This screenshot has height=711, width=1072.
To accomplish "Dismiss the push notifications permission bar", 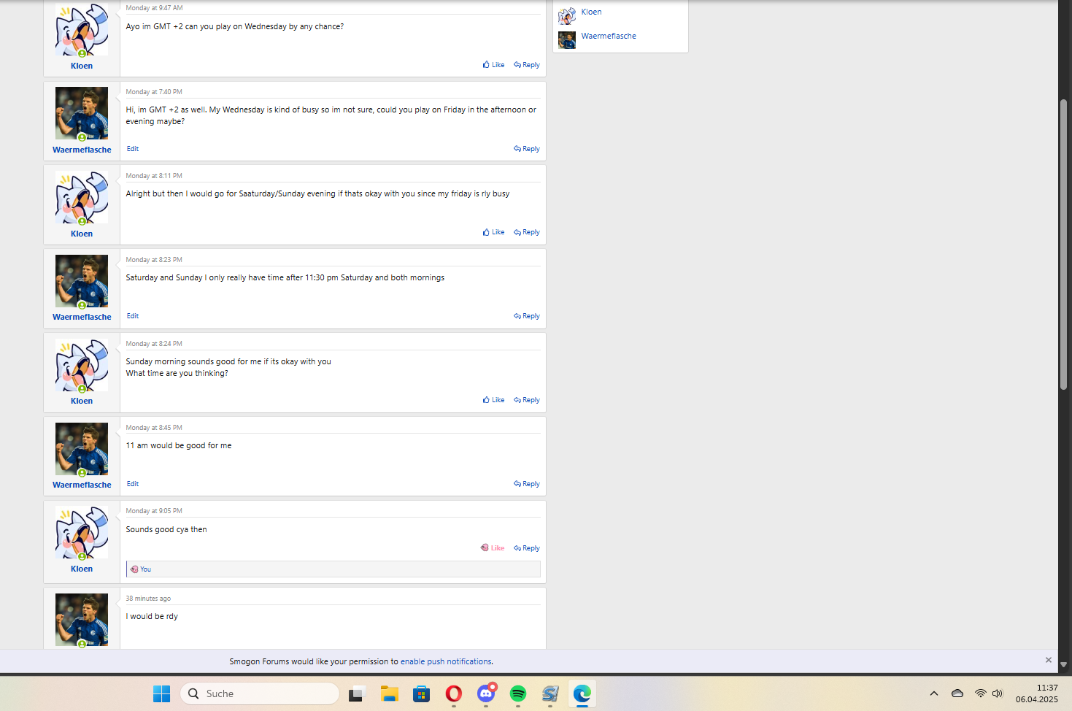I will [x=1049, y=660].
